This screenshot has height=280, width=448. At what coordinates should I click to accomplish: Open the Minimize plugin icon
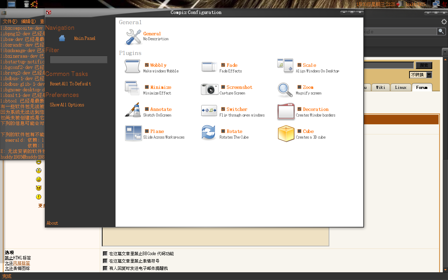coord(132,88)
